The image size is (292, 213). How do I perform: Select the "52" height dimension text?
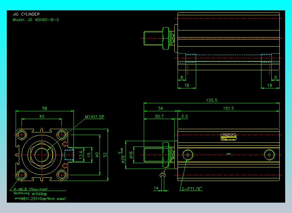pos(105,155)
